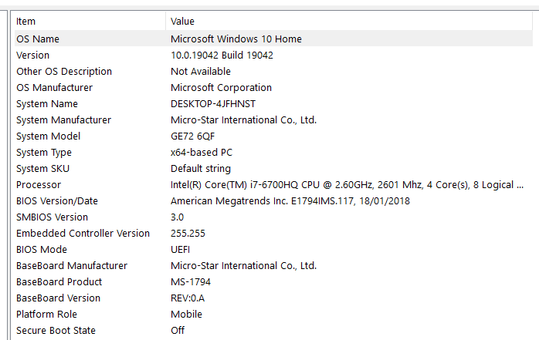Select the OS Manufacturer row
This screenshot has width=539, height=340.
tap(273, 87)
